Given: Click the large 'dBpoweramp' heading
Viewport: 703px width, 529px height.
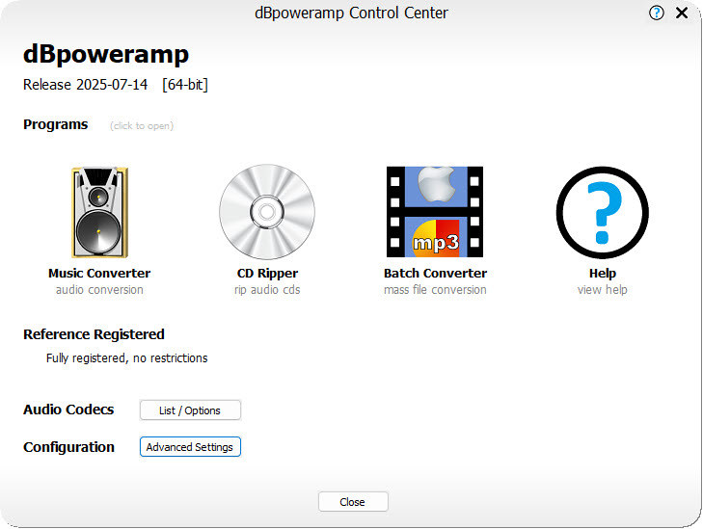Looking at the screenshot, I should point(106,55).
